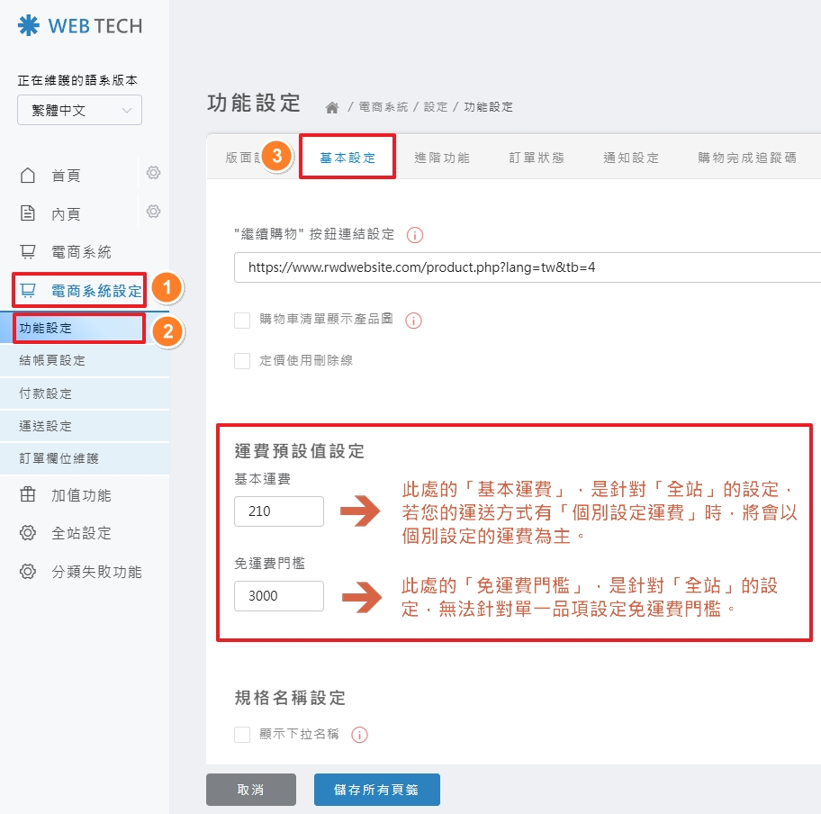Screen dimensions: 821x814
Task: Click the info icon beside 繼續購物 按鈕連結設定
Action: [414, 232]
